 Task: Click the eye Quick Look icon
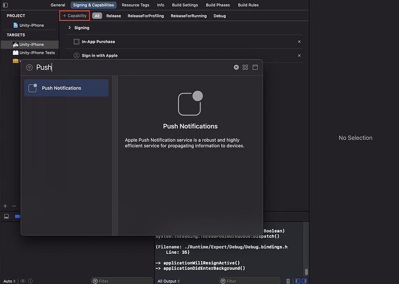click(23, 281)
